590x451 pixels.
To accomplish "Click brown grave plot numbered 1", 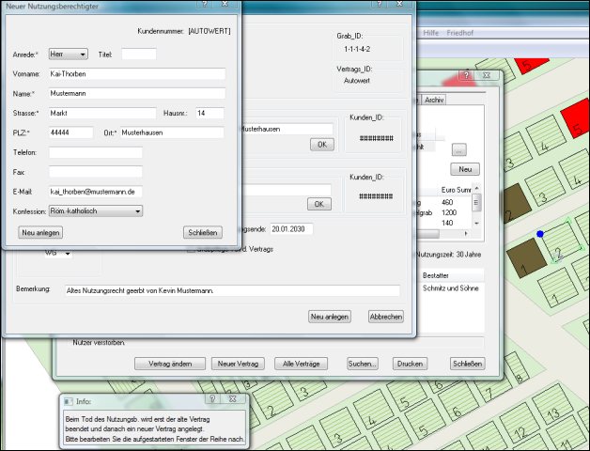I will click(x=526, y=258).
